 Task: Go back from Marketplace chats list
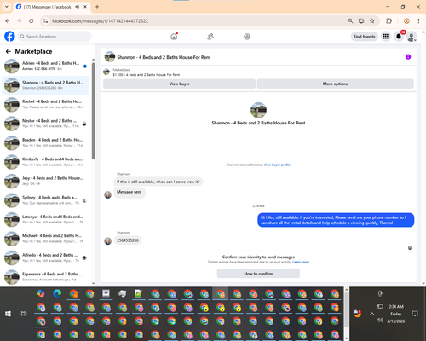click(9, 51)
